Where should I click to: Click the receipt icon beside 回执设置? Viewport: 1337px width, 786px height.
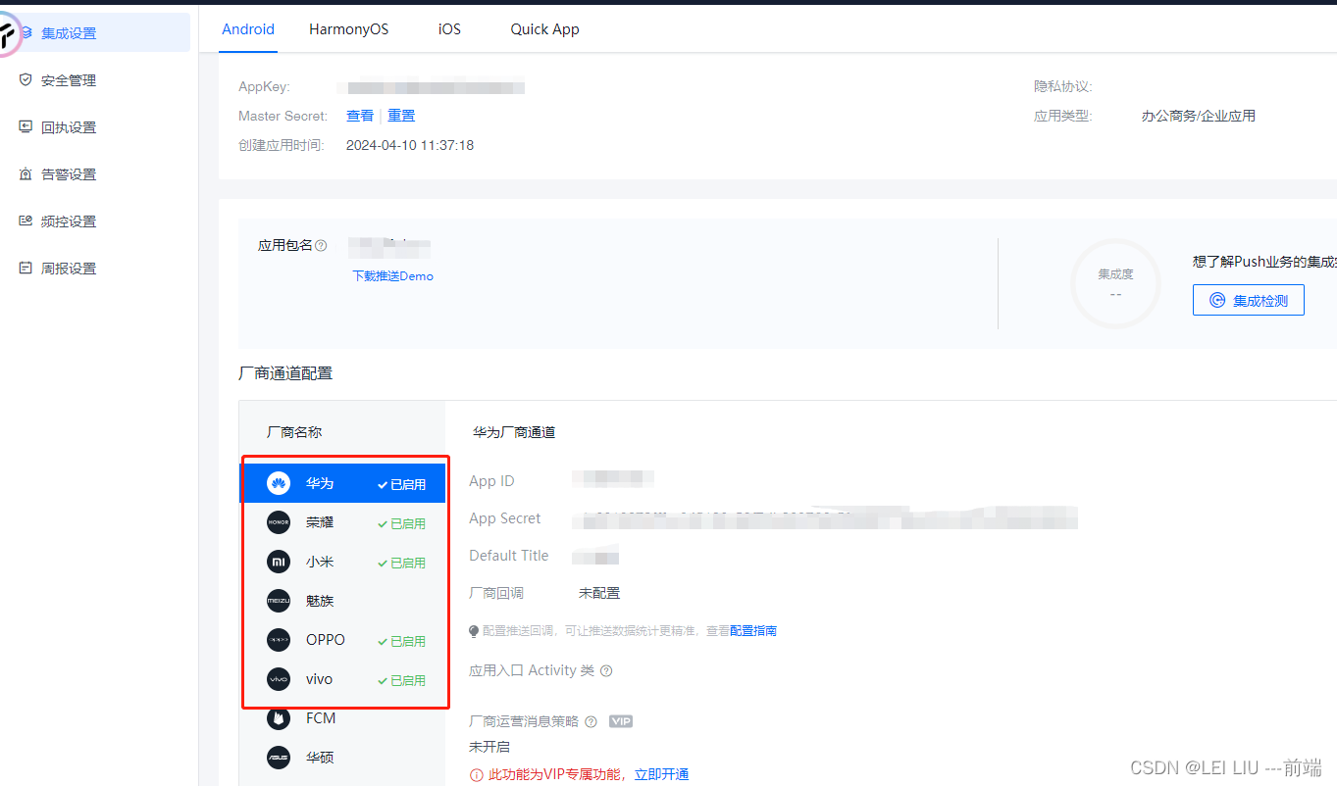pyautogui.click(x=26, y=126)
